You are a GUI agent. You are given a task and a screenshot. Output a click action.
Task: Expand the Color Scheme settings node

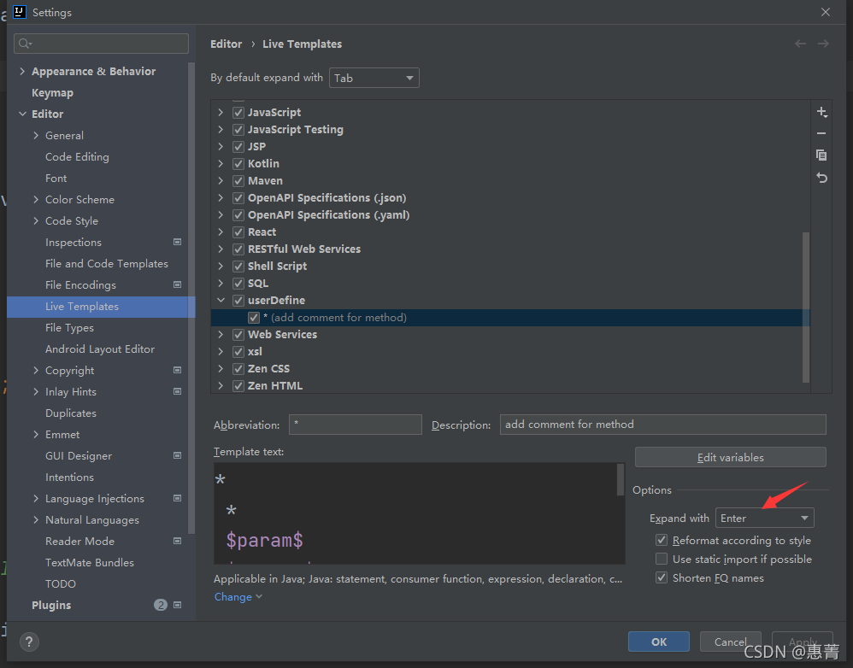pos(36,200)
